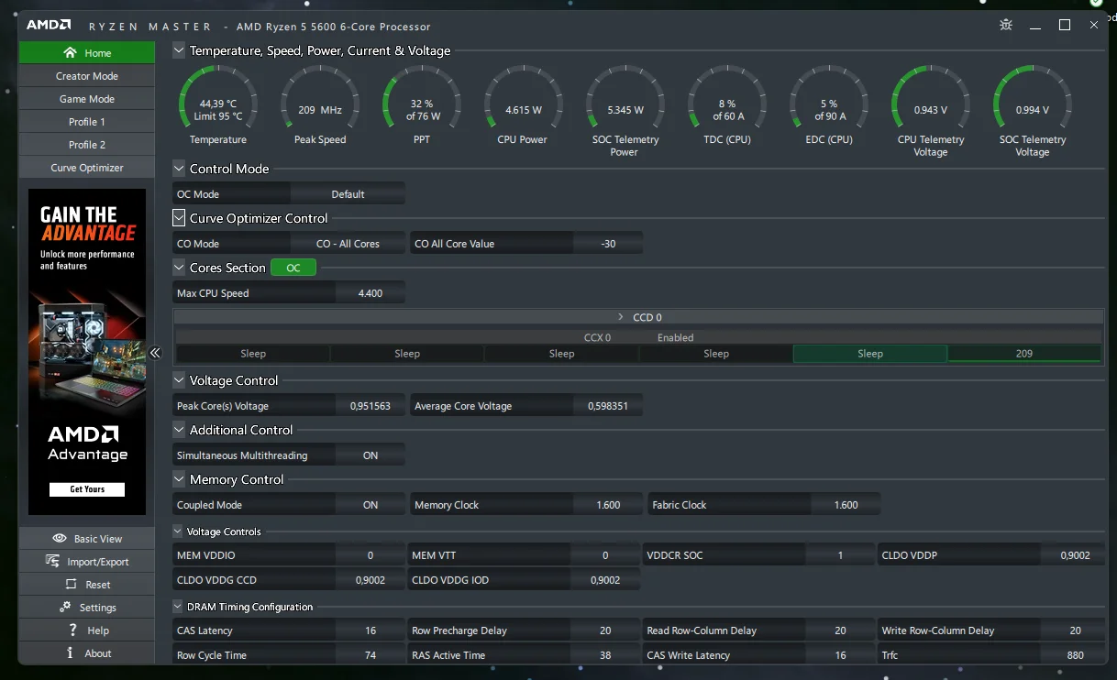Show About using the info icon
This screenshot has width=1117, height=680.
pyautogui.click(x=71, y=653)
